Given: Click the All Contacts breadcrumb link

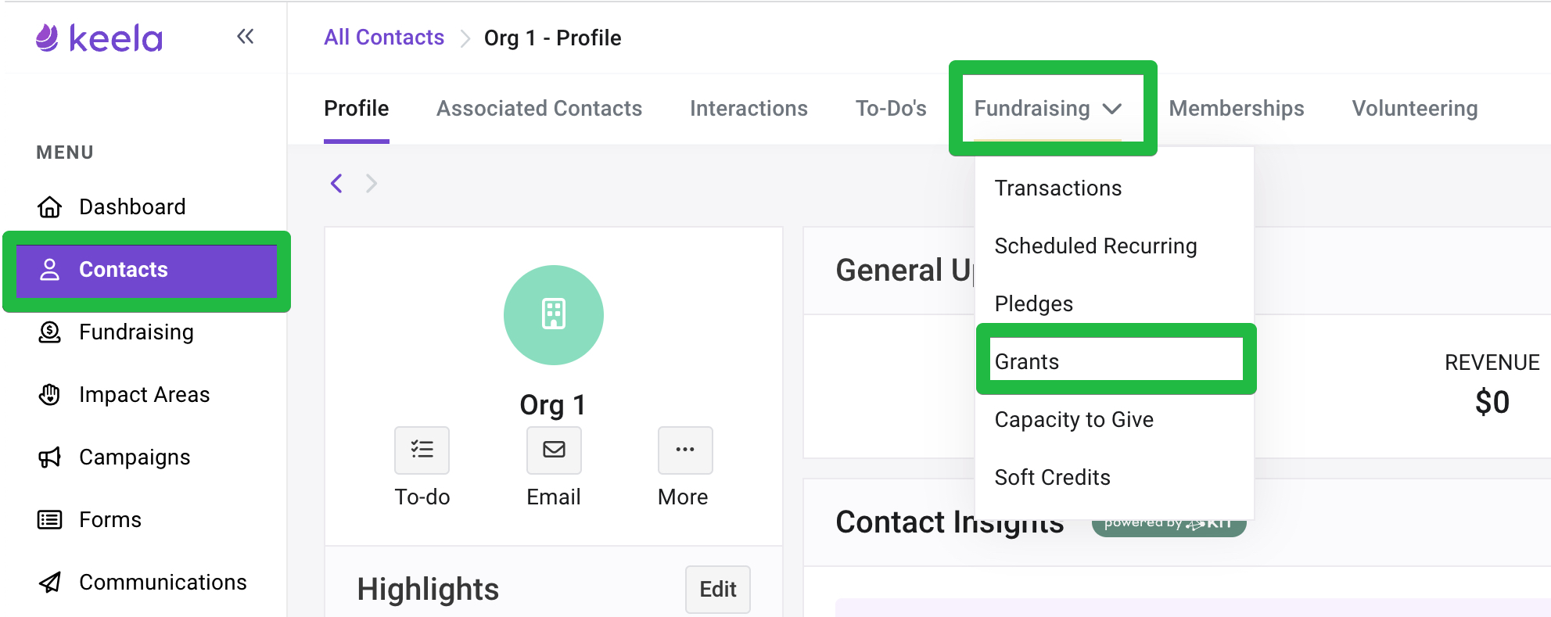Looking at the screenshot, I should click(384, 38).
